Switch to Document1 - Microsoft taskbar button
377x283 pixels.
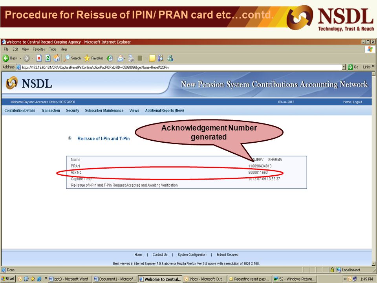115,279
